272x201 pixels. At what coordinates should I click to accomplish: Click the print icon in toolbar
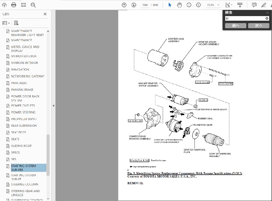coord(14,5)
